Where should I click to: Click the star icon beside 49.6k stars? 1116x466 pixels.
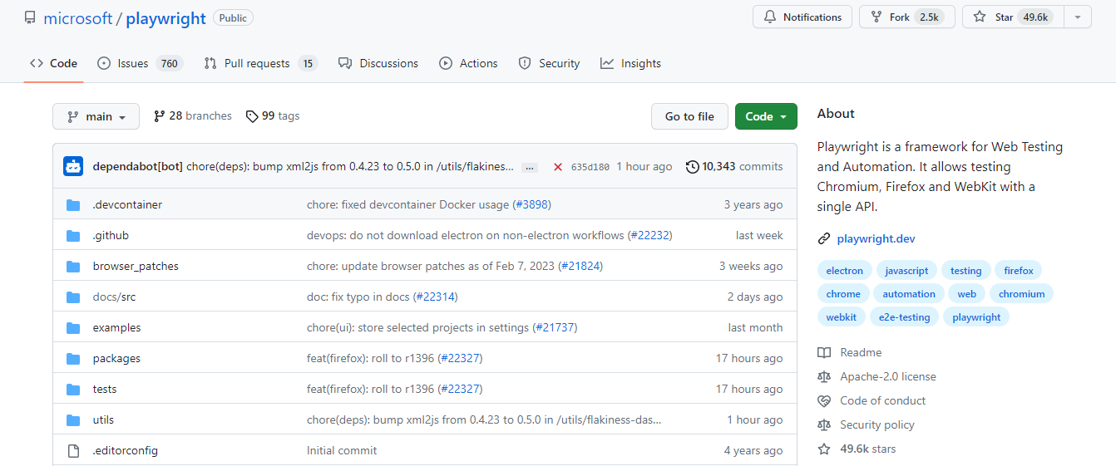point(824,449)
